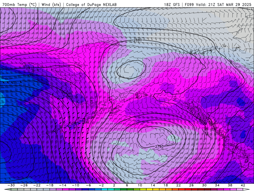The image size is (254, 191).
Task: Click 'College of DuPage NEXLAB' header text
Action: tap(91, 4)
